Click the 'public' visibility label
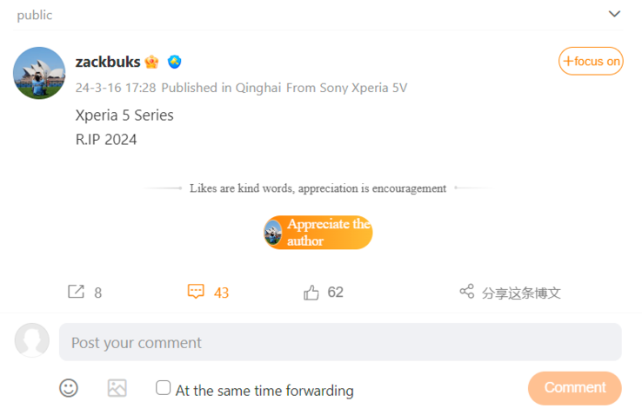642x415 pixels. (x=35, y=15)
